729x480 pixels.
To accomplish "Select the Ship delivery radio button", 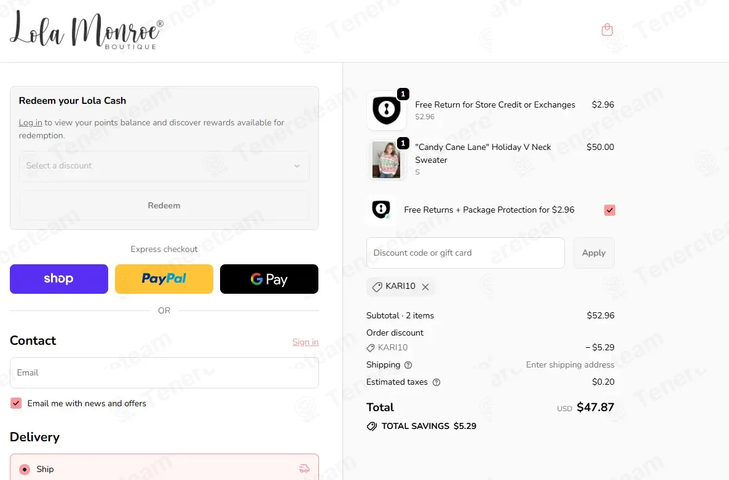I will point(25,469).
